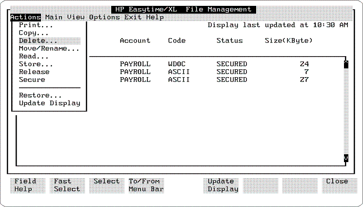Viewport: 363px width, 207px height.
Task: Click the size value 24
Action: tap(304, 64)
